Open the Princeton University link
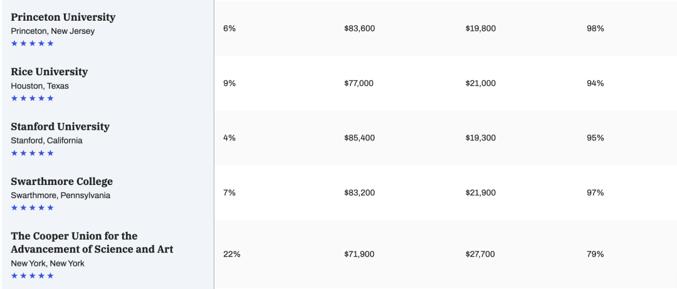677x289 pixels. 63,18
